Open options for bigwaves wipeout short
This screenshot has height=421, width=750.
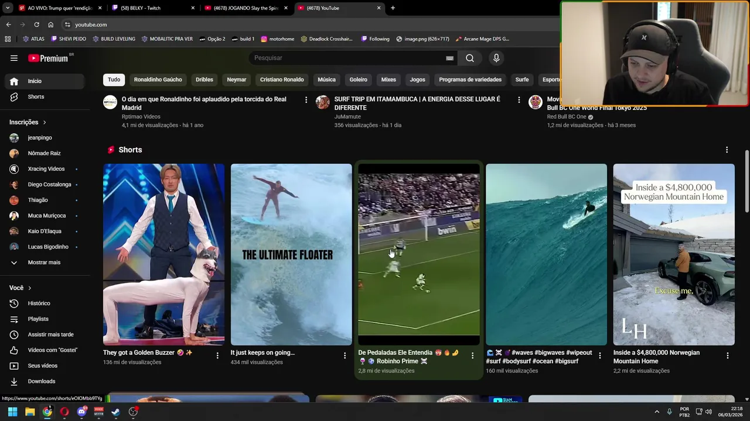coord(599,356)
